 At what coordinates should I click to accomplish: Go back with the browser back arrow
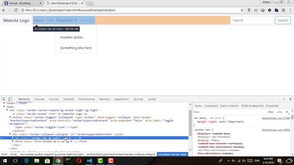pyautogui.click(x=4, y=10)
